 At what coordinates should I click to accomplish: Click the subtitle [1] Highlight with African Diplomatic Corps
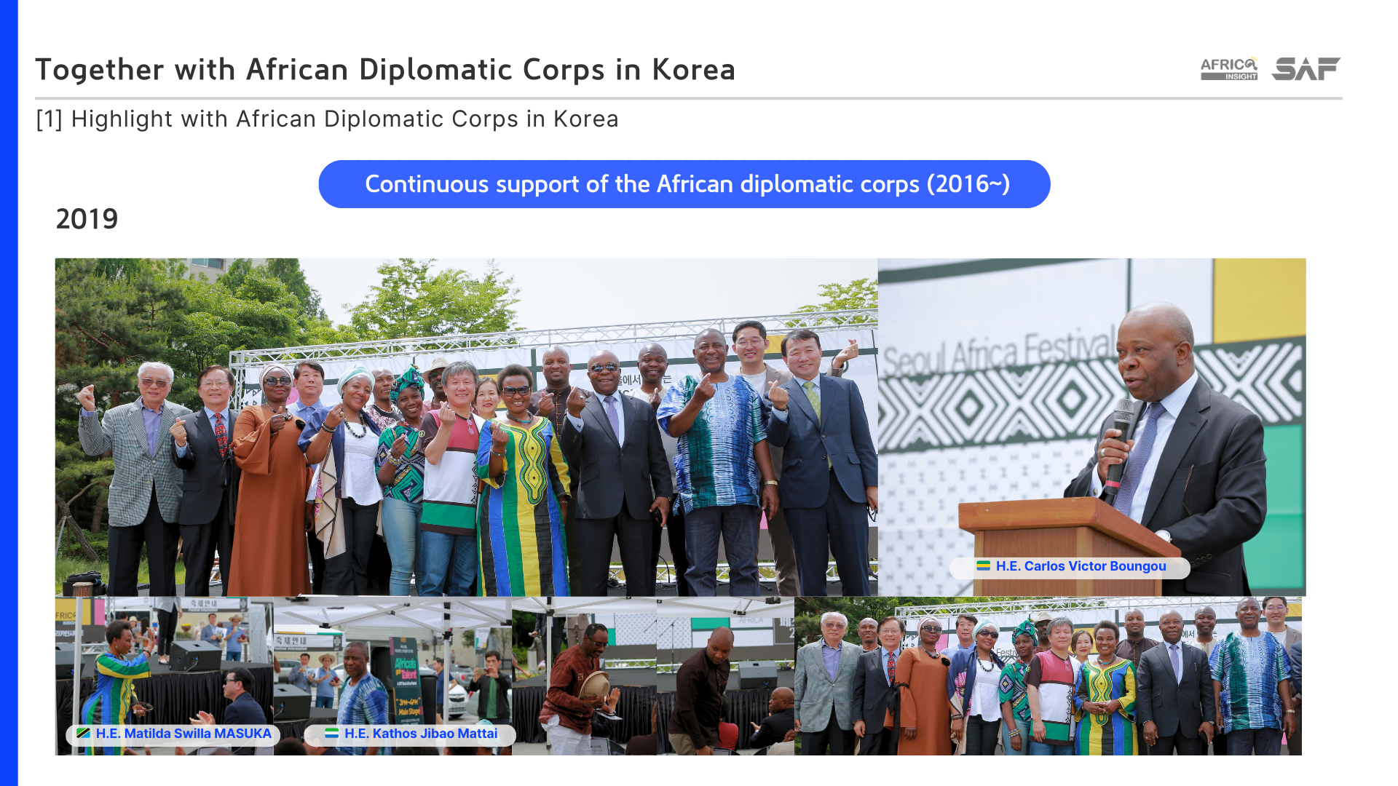pos(327,119)
